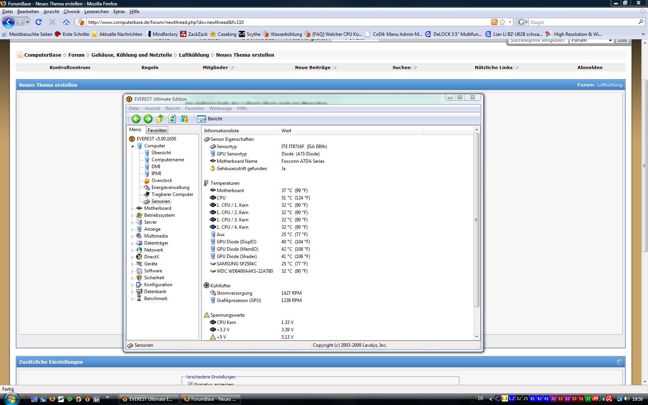Viewport: 648px width, 405px height.
Task: Click the RSS feed icon in address bar
Action: 494,22
